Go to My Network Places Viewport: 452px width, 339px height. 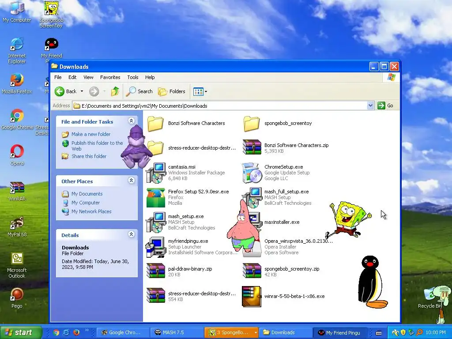coord(91,211)
